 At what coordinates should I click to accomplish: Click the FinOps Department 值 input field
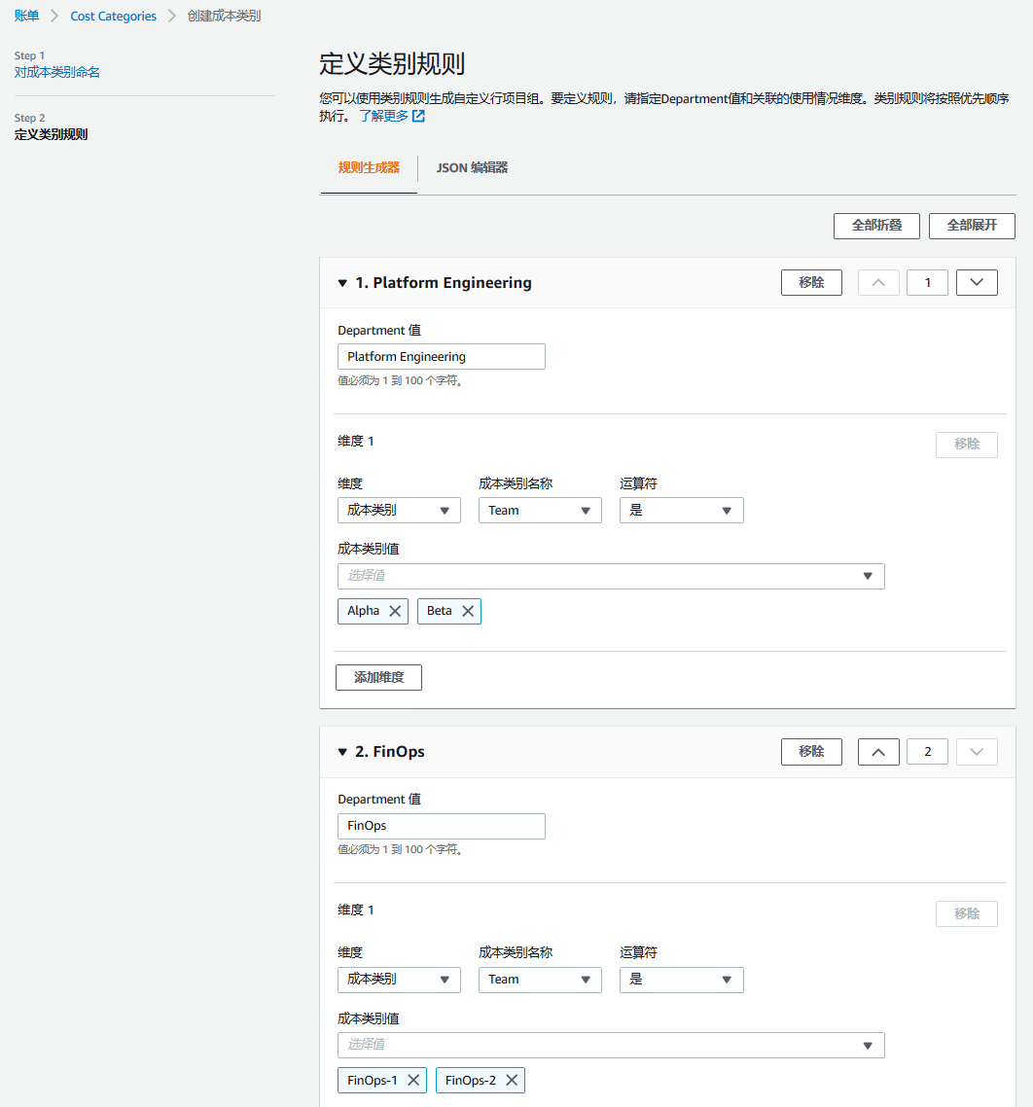[441, 826]
